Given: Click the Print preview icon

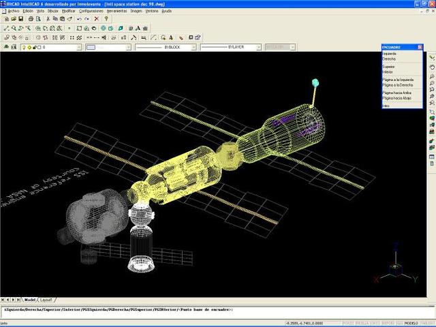Looking at the screenshot, I should point(38,19).
